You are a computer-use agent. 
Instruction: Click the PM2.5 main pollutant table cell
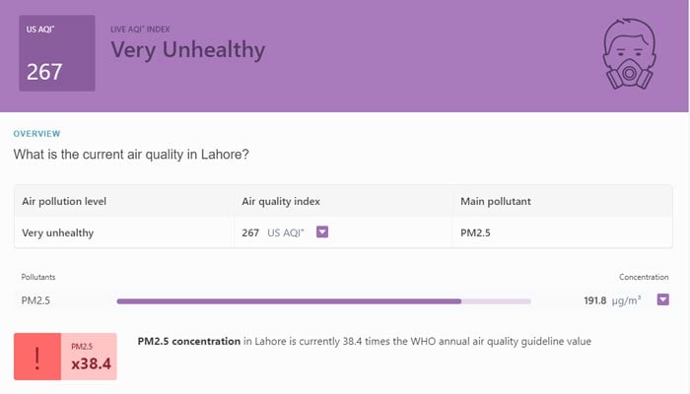pyautogui.click(x=477, y=233)
